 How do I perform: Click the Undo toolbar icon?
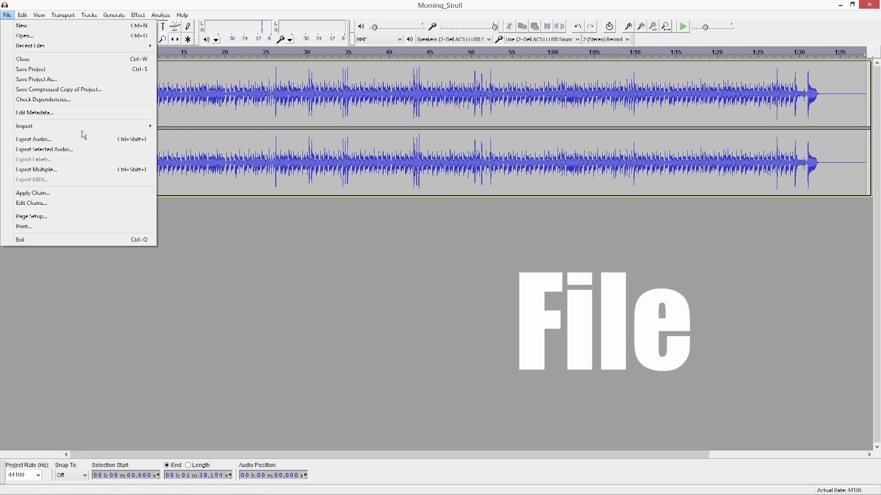(577, 26)
